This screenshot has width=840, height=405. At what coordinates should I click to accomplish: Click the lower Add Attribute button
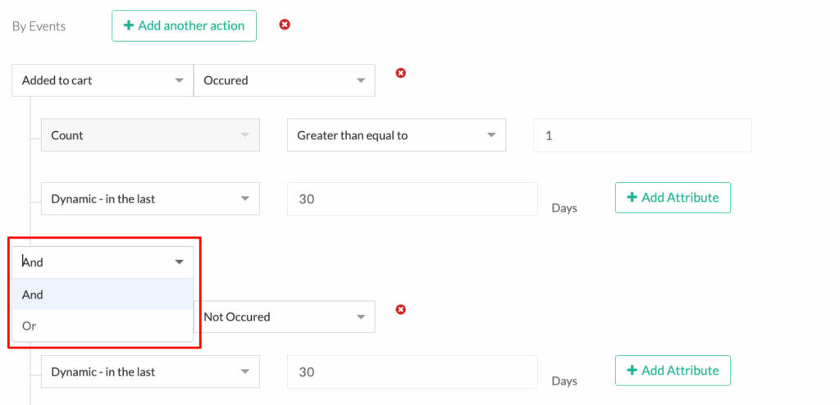[673, 371]
